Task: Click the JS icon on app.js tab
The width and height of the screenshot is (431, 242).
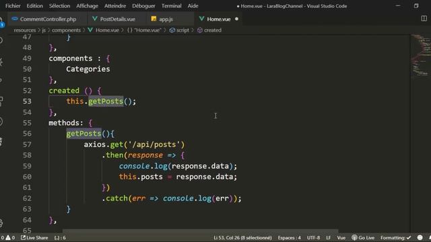Action: tap(154, 19)
